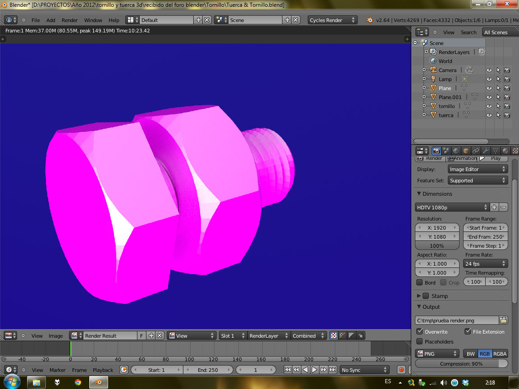Open the Modifiers wrench properties tab

486,151
